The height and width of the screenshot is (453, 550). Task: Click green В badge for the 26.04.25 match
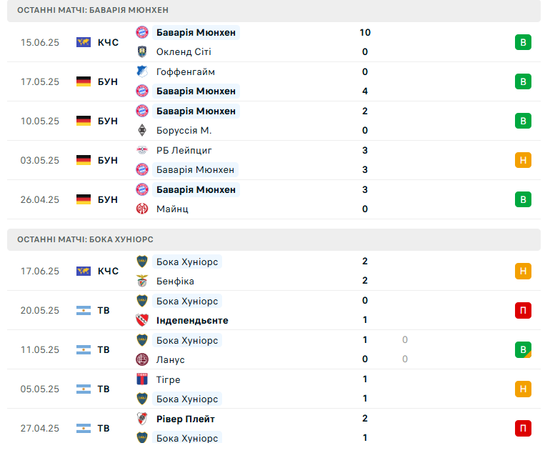(523, 199)
